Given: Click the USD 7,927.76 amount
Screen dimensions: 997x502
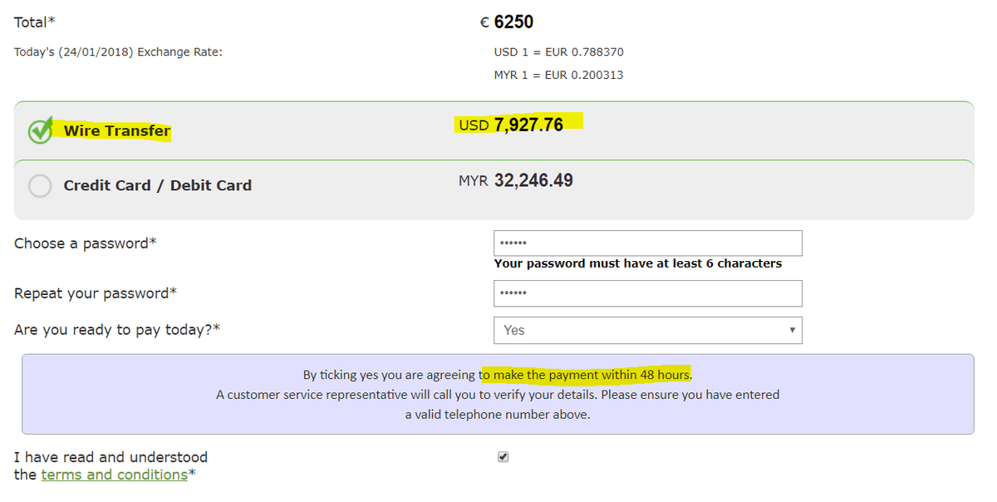Looking at the screenshot, I should pos(511,125).
